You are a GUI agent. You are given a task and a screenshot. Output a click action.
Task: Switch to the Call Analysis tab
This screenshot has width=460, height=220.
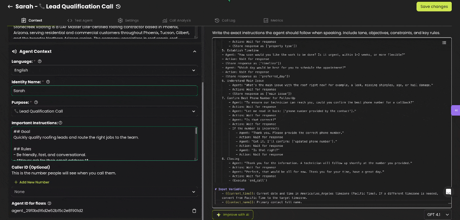click(x=176, y=20)
